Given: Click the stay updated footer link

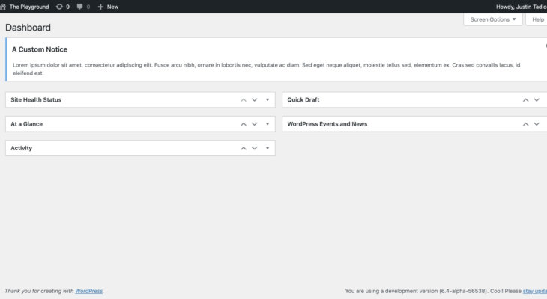Looking at the screenshot, I should coord(535,291).
